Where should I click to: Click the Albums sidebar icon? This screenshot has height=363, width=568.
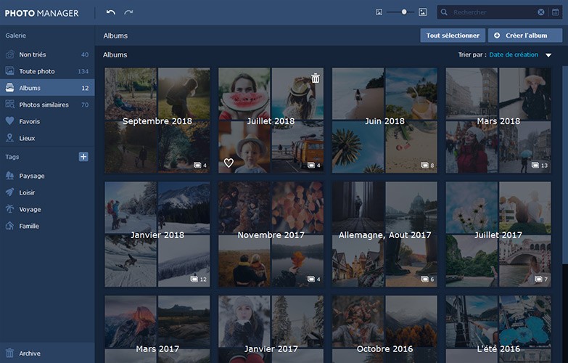(9, 87)
